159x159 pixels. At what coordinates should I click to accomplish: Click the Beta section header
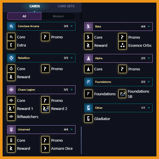point(119,27)
